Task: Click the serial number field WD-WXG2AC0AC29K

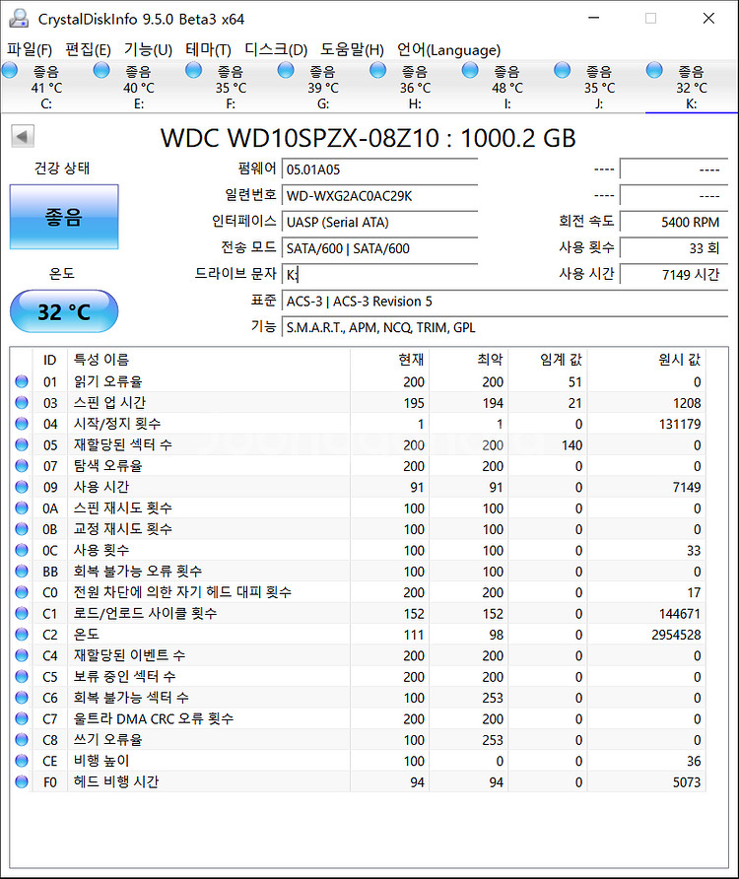Action: point(379,196)
